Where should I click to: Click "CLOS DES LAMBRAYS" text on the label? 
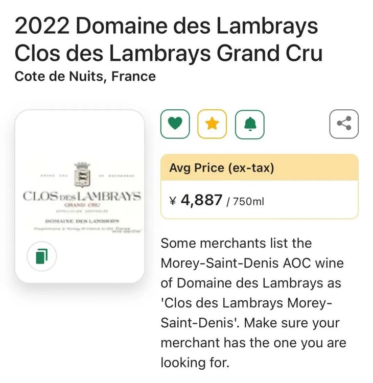[x=82, y=197]
